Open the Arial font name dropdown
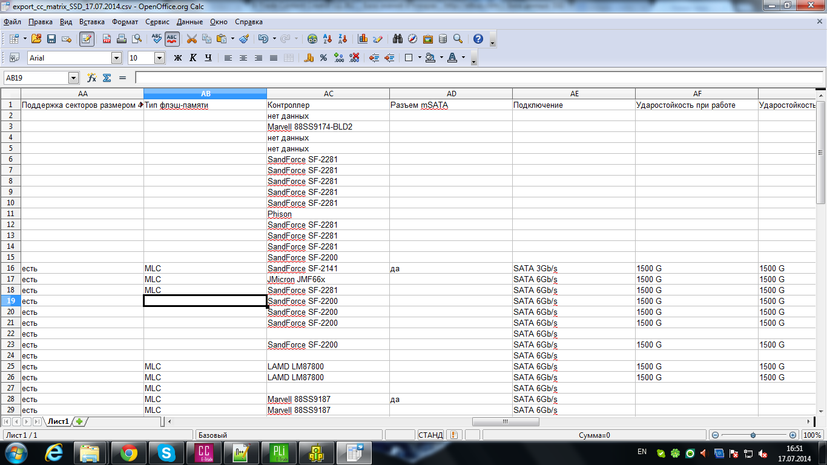The height and width of the screenshot is (465, 827). click(x=117, y=58)
